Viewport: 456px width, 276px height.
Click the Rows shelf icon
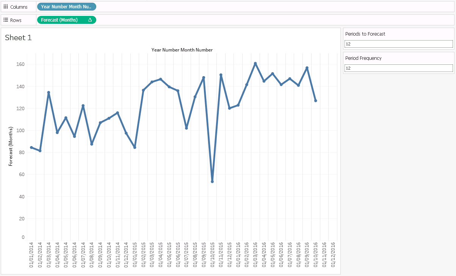6,20
